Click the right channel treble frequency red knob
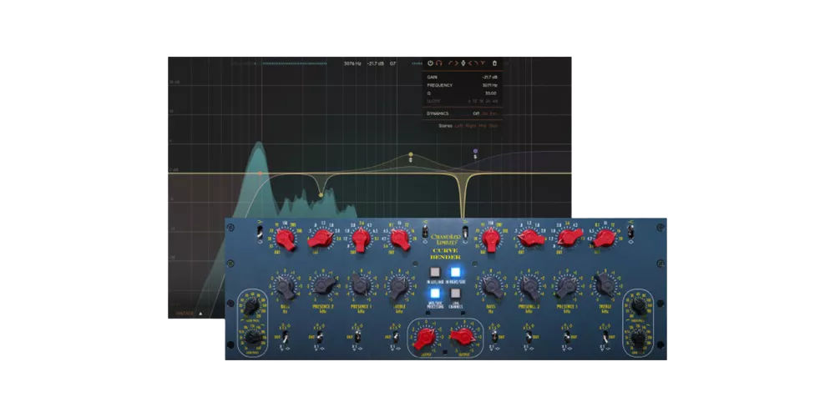 coord(605,239)
